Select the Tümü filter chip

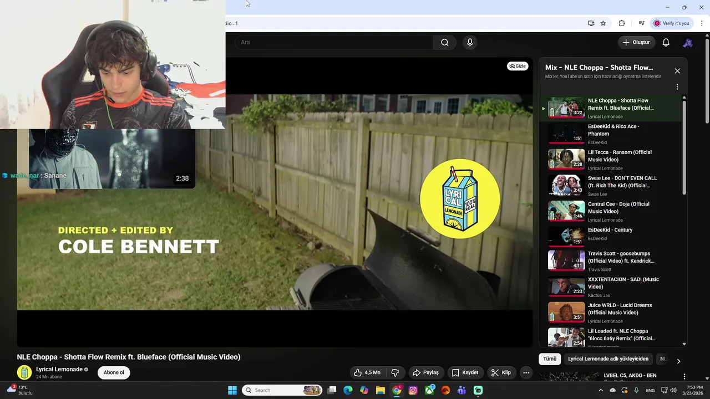click(550, 359)
